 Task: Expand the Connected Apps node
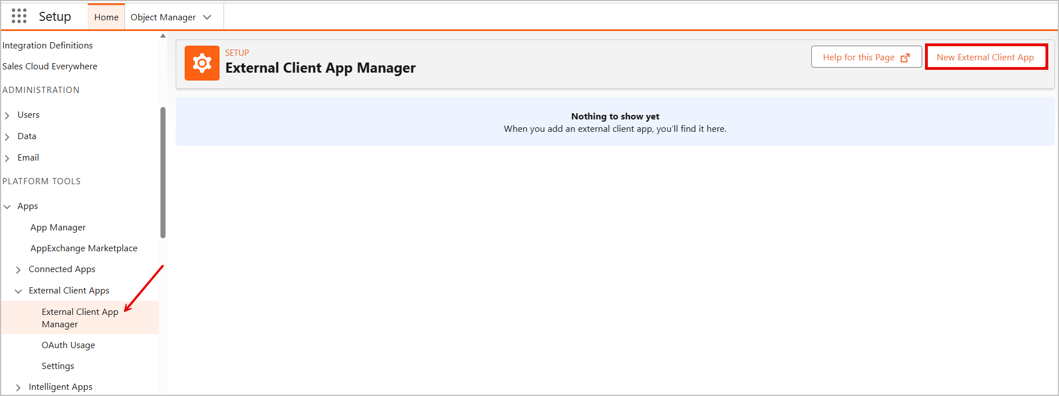[19, 270]
